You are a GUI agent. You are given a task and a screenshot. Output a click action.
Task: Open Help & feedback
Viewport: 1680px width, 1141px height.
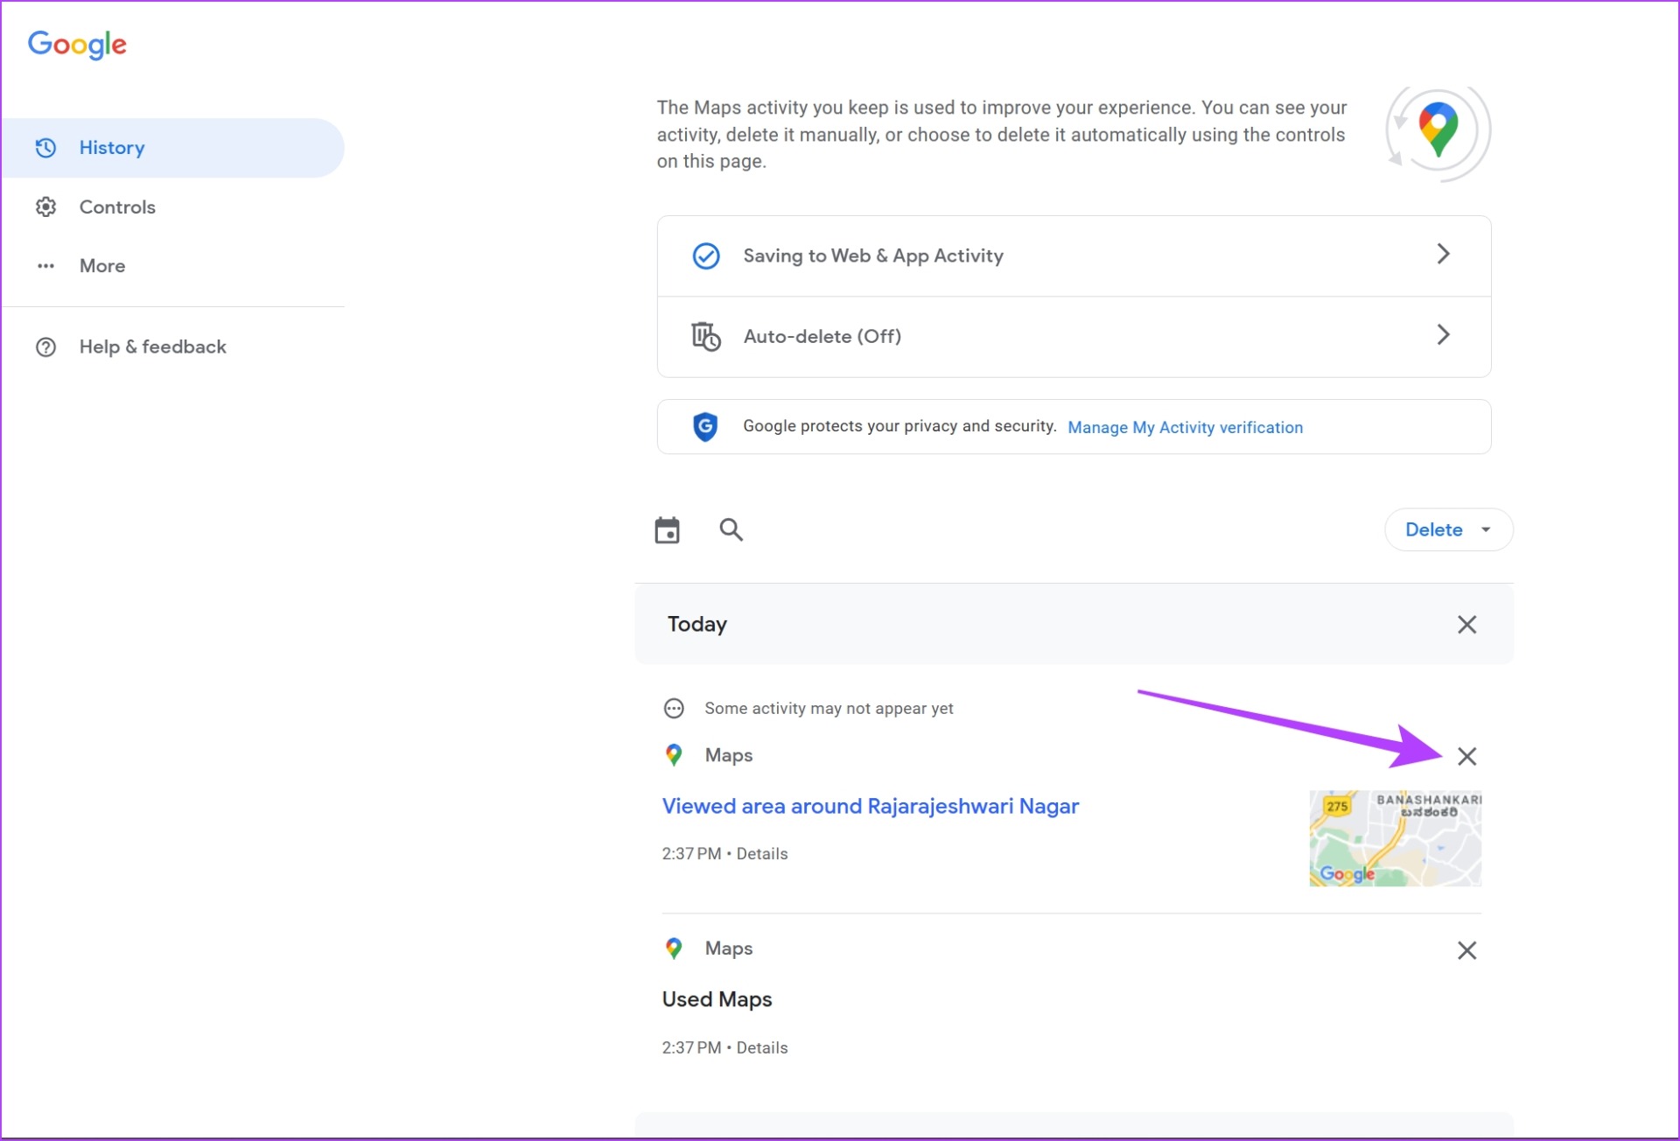(x=152, y=347)
